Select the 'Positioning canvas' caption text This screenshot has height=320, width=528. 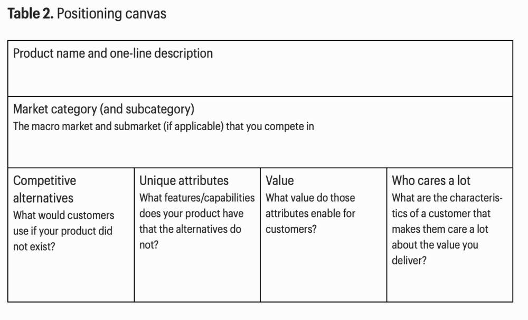click(x=111, y=14)
